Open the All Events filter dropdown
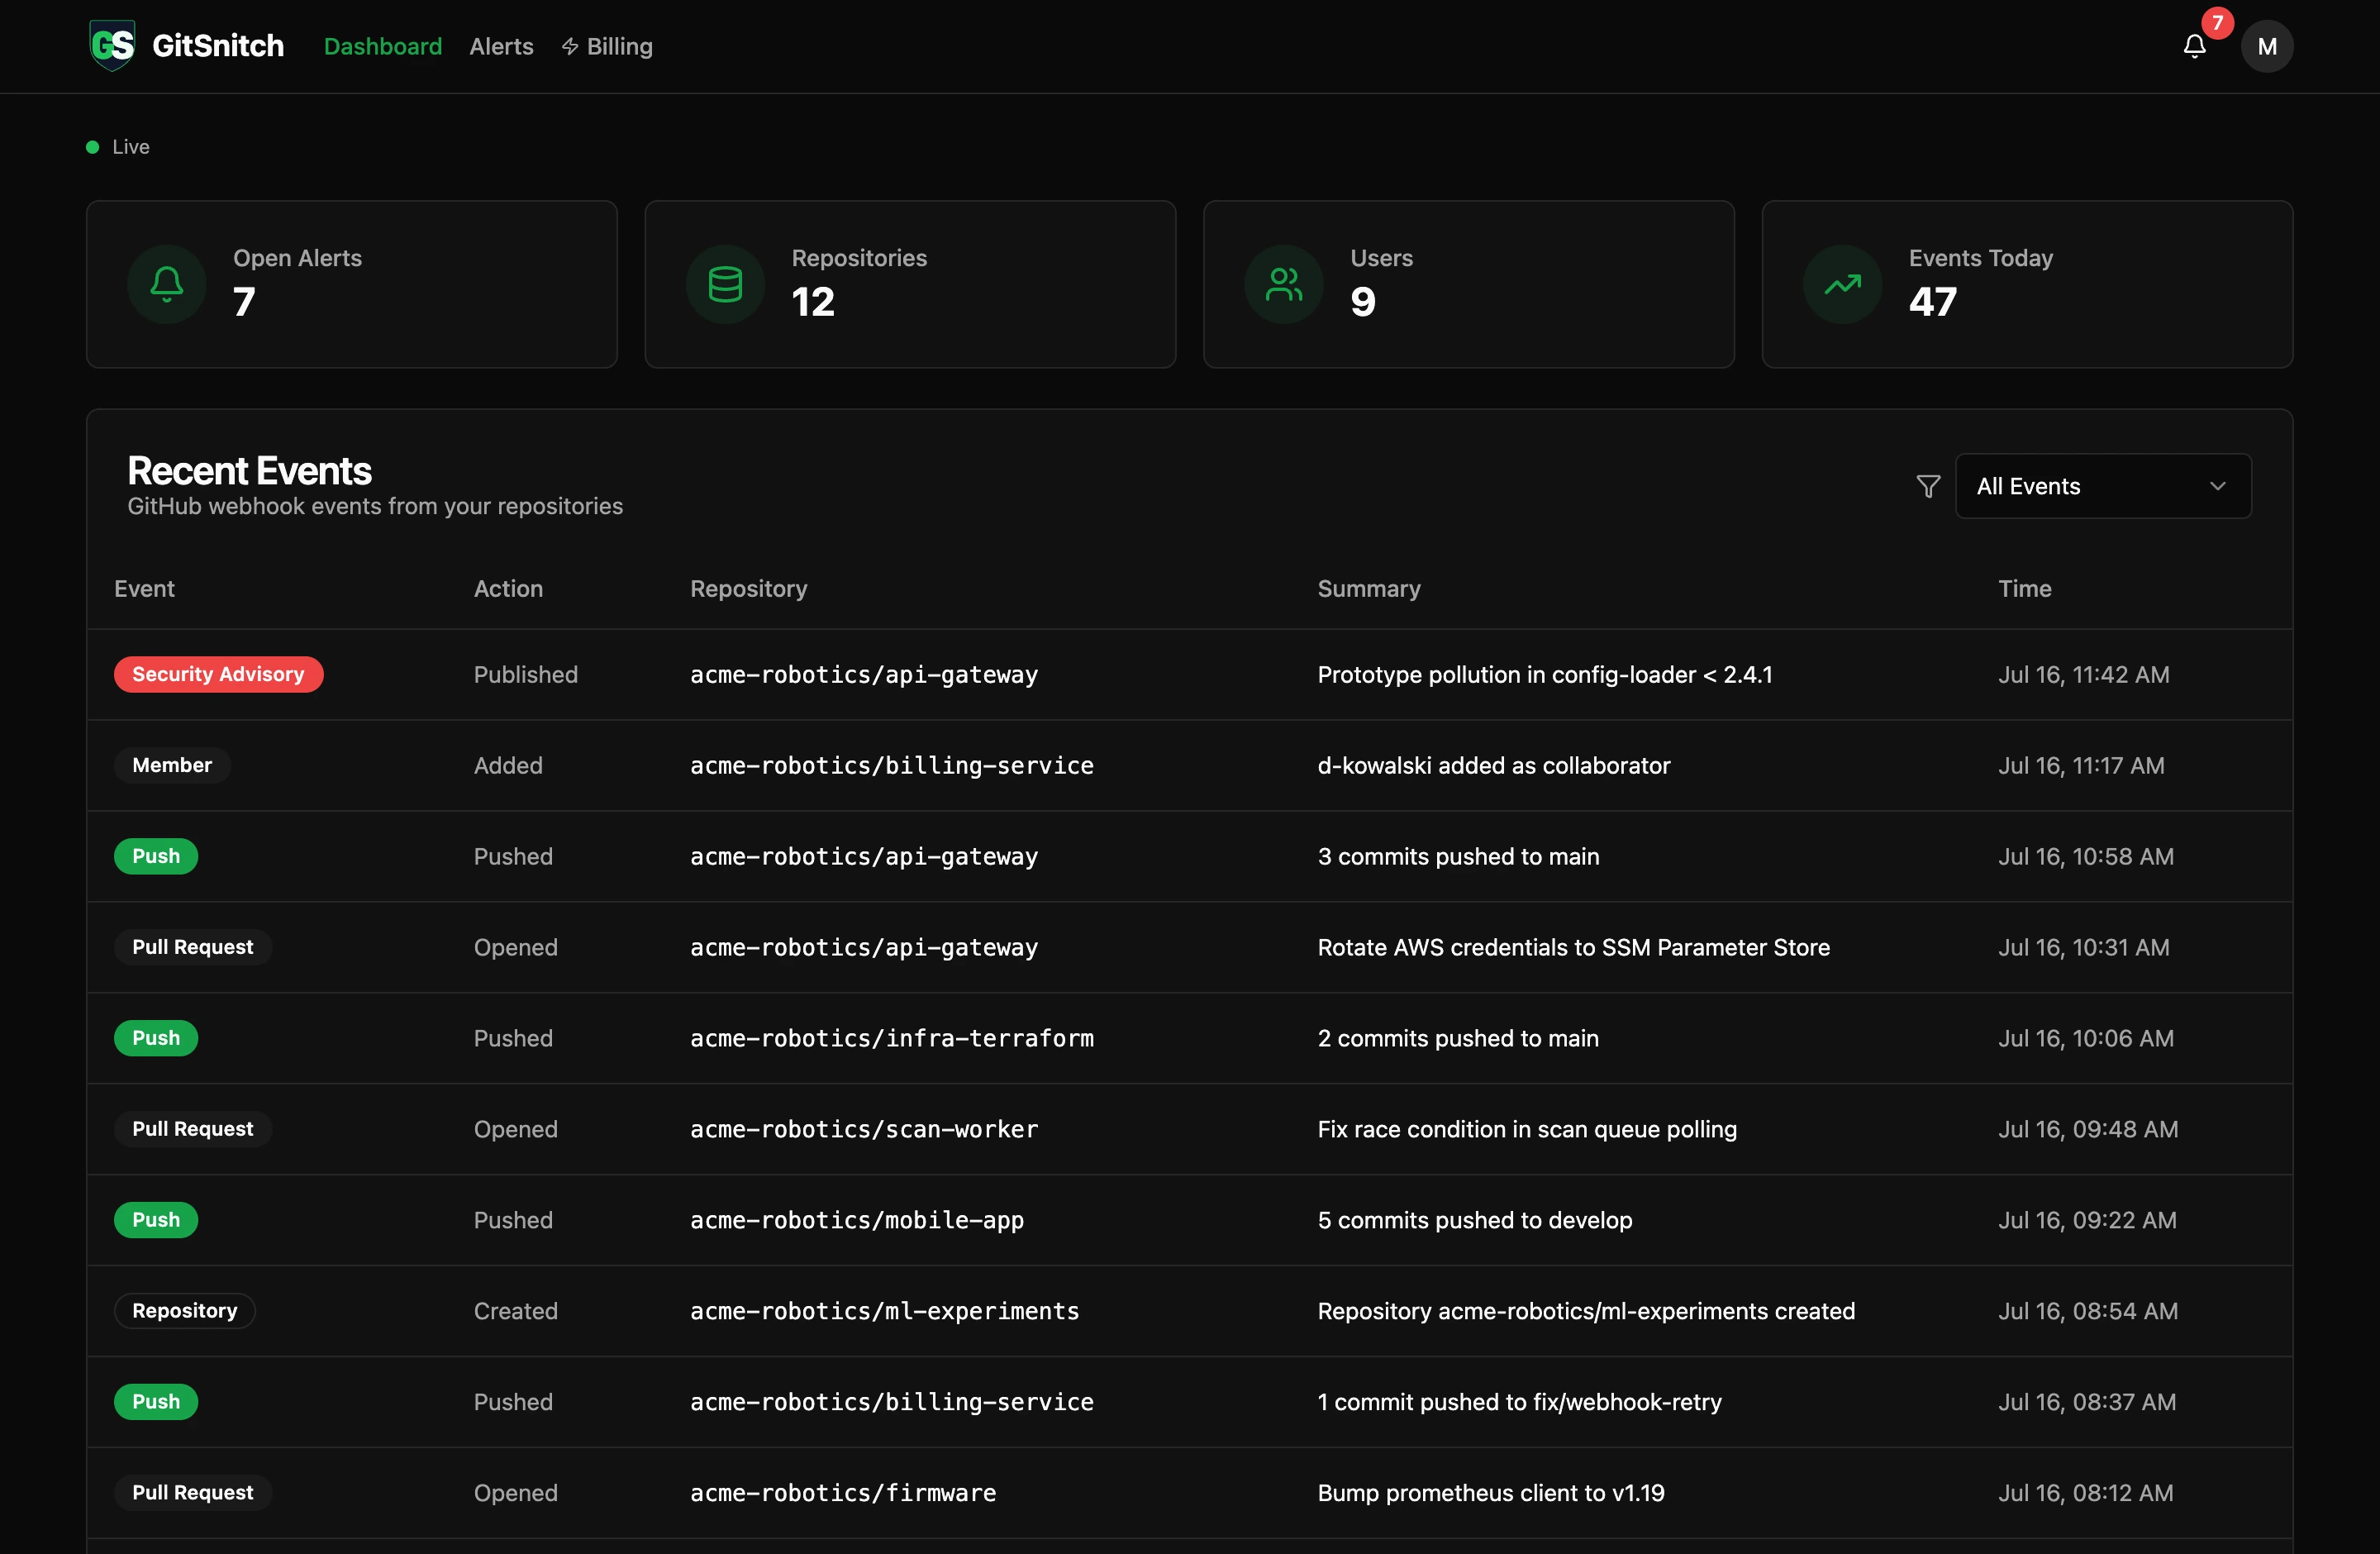 click(2103, 486)
